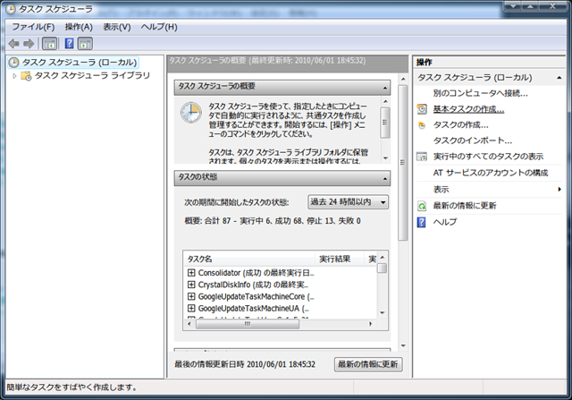Click the large clock icon in overview
This screenshot has height=400, width=572.
(x=191, y=113)
